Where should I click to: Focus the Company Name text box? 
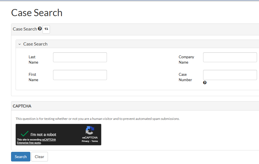point(230,57)
